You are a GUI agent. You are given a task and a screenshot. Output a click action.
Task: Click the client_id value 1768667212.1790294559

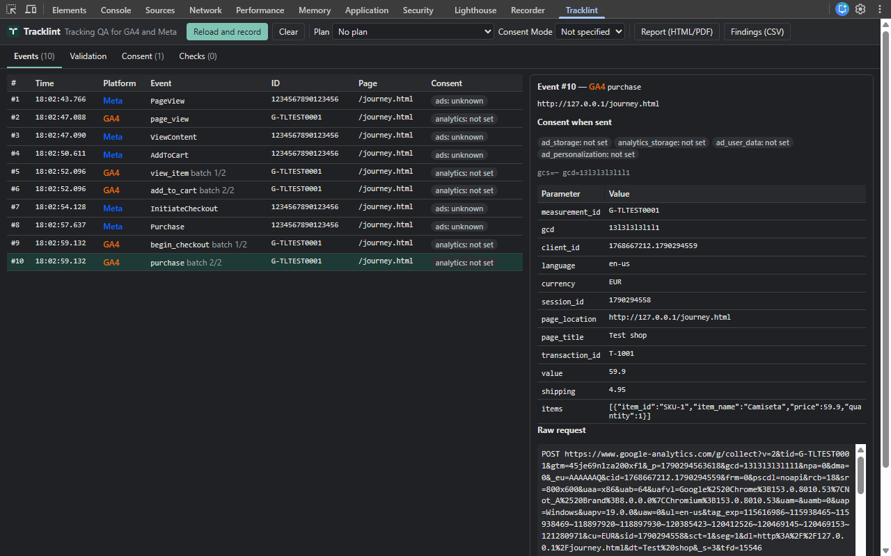(653, 246)
